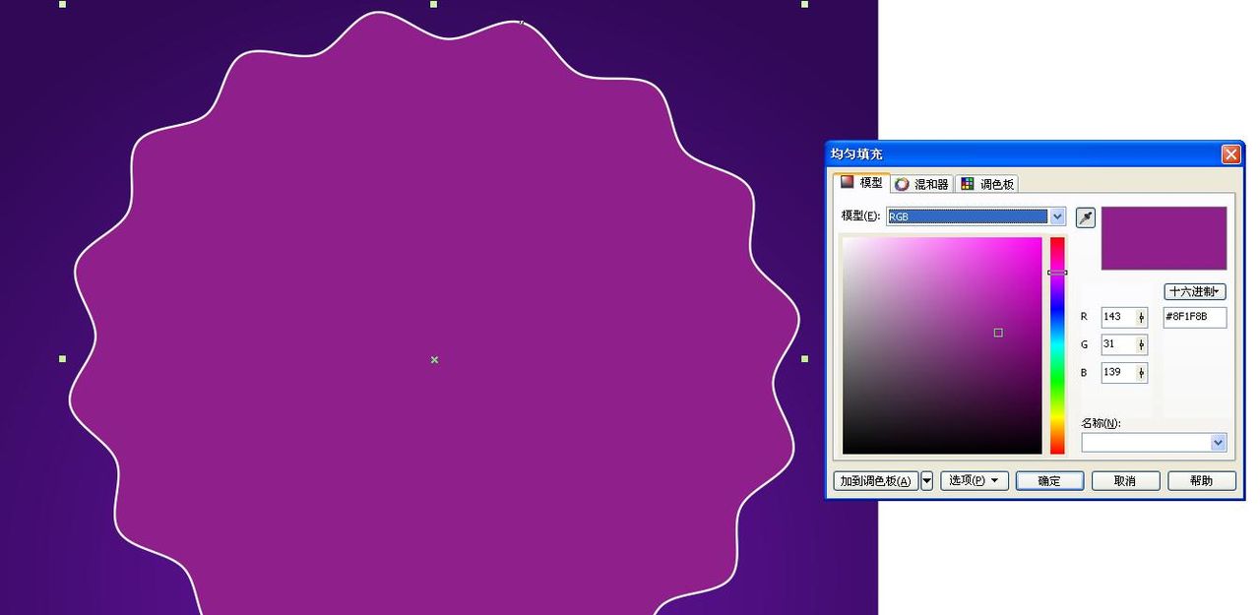Click the right-middle selection handle
1260x615 pixels.
[804, 359]
